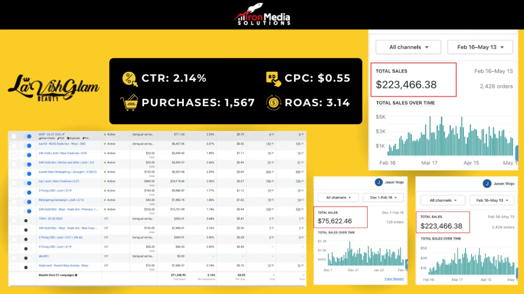
Task: Click the $250.00 daily budget cell
Action: tap(150, 210)
